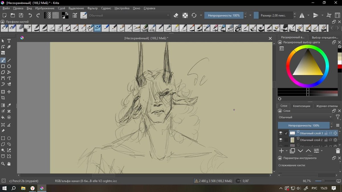Viewport: 342px width, 192px height.
Task: Select the Transform tool
Action: [3, 92]
